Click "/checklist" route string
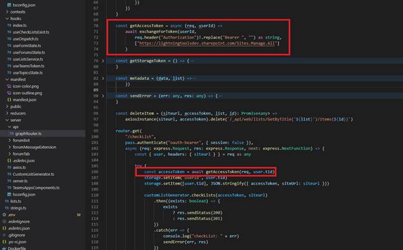The image size is (403, 250). point(140,137)
